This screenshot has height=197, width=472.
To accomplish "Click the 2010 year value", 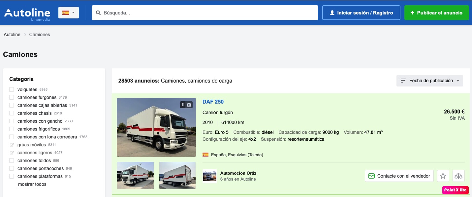I will [x=208, y=122].
